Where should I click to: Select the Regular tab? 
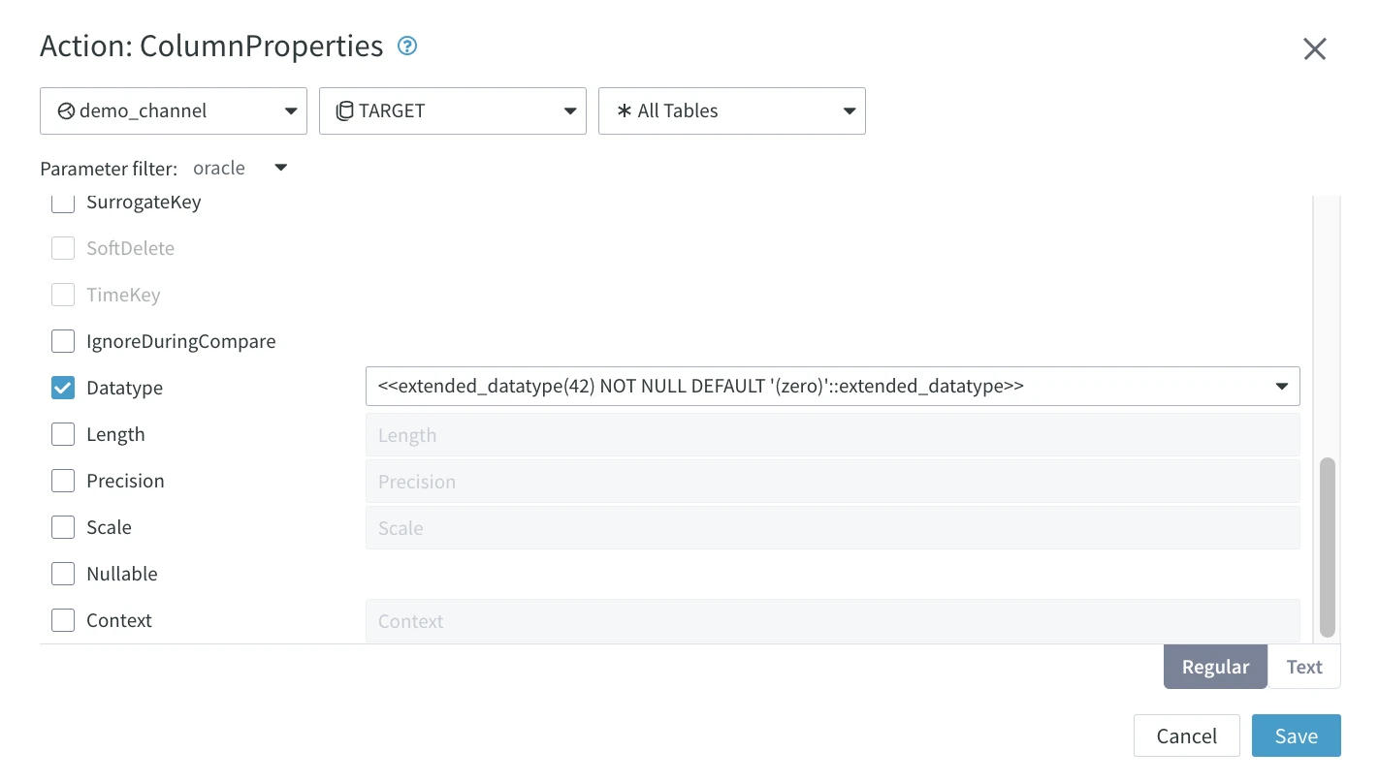pyautogui.click(x=1215, y=667)
